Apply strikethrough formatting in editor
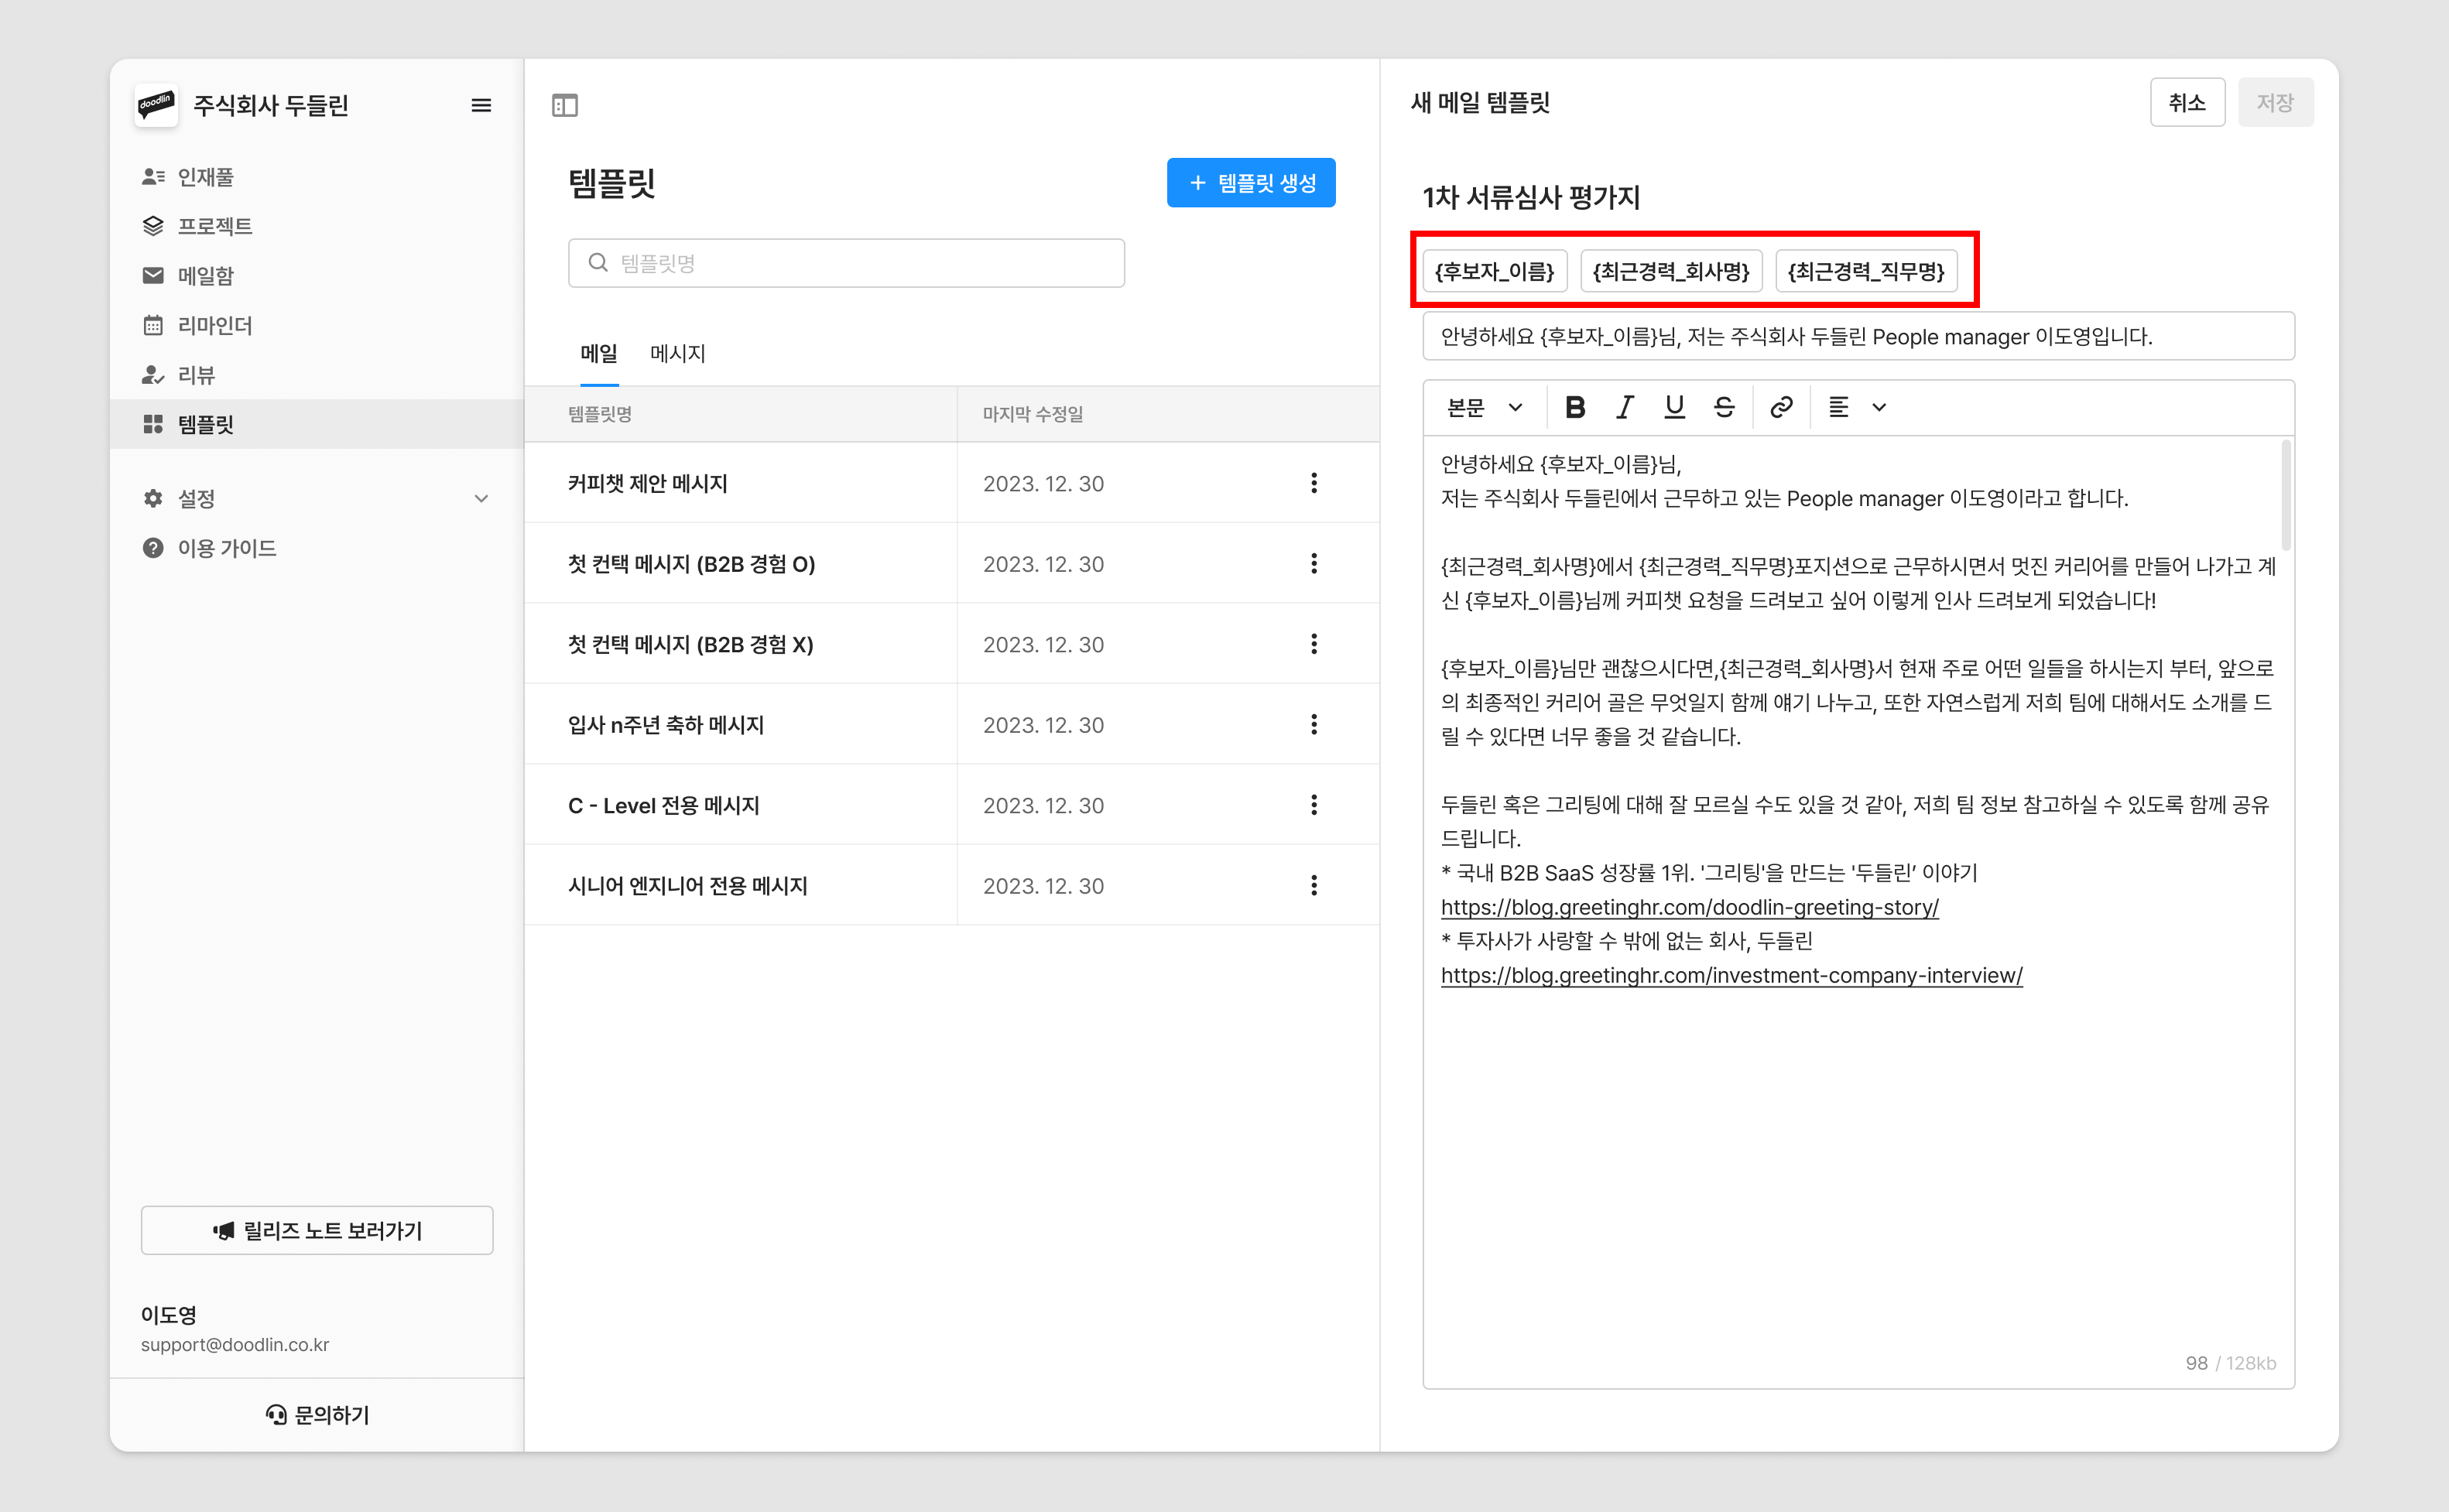This screenshot has height=1512, width=2449. (1724, 407)
